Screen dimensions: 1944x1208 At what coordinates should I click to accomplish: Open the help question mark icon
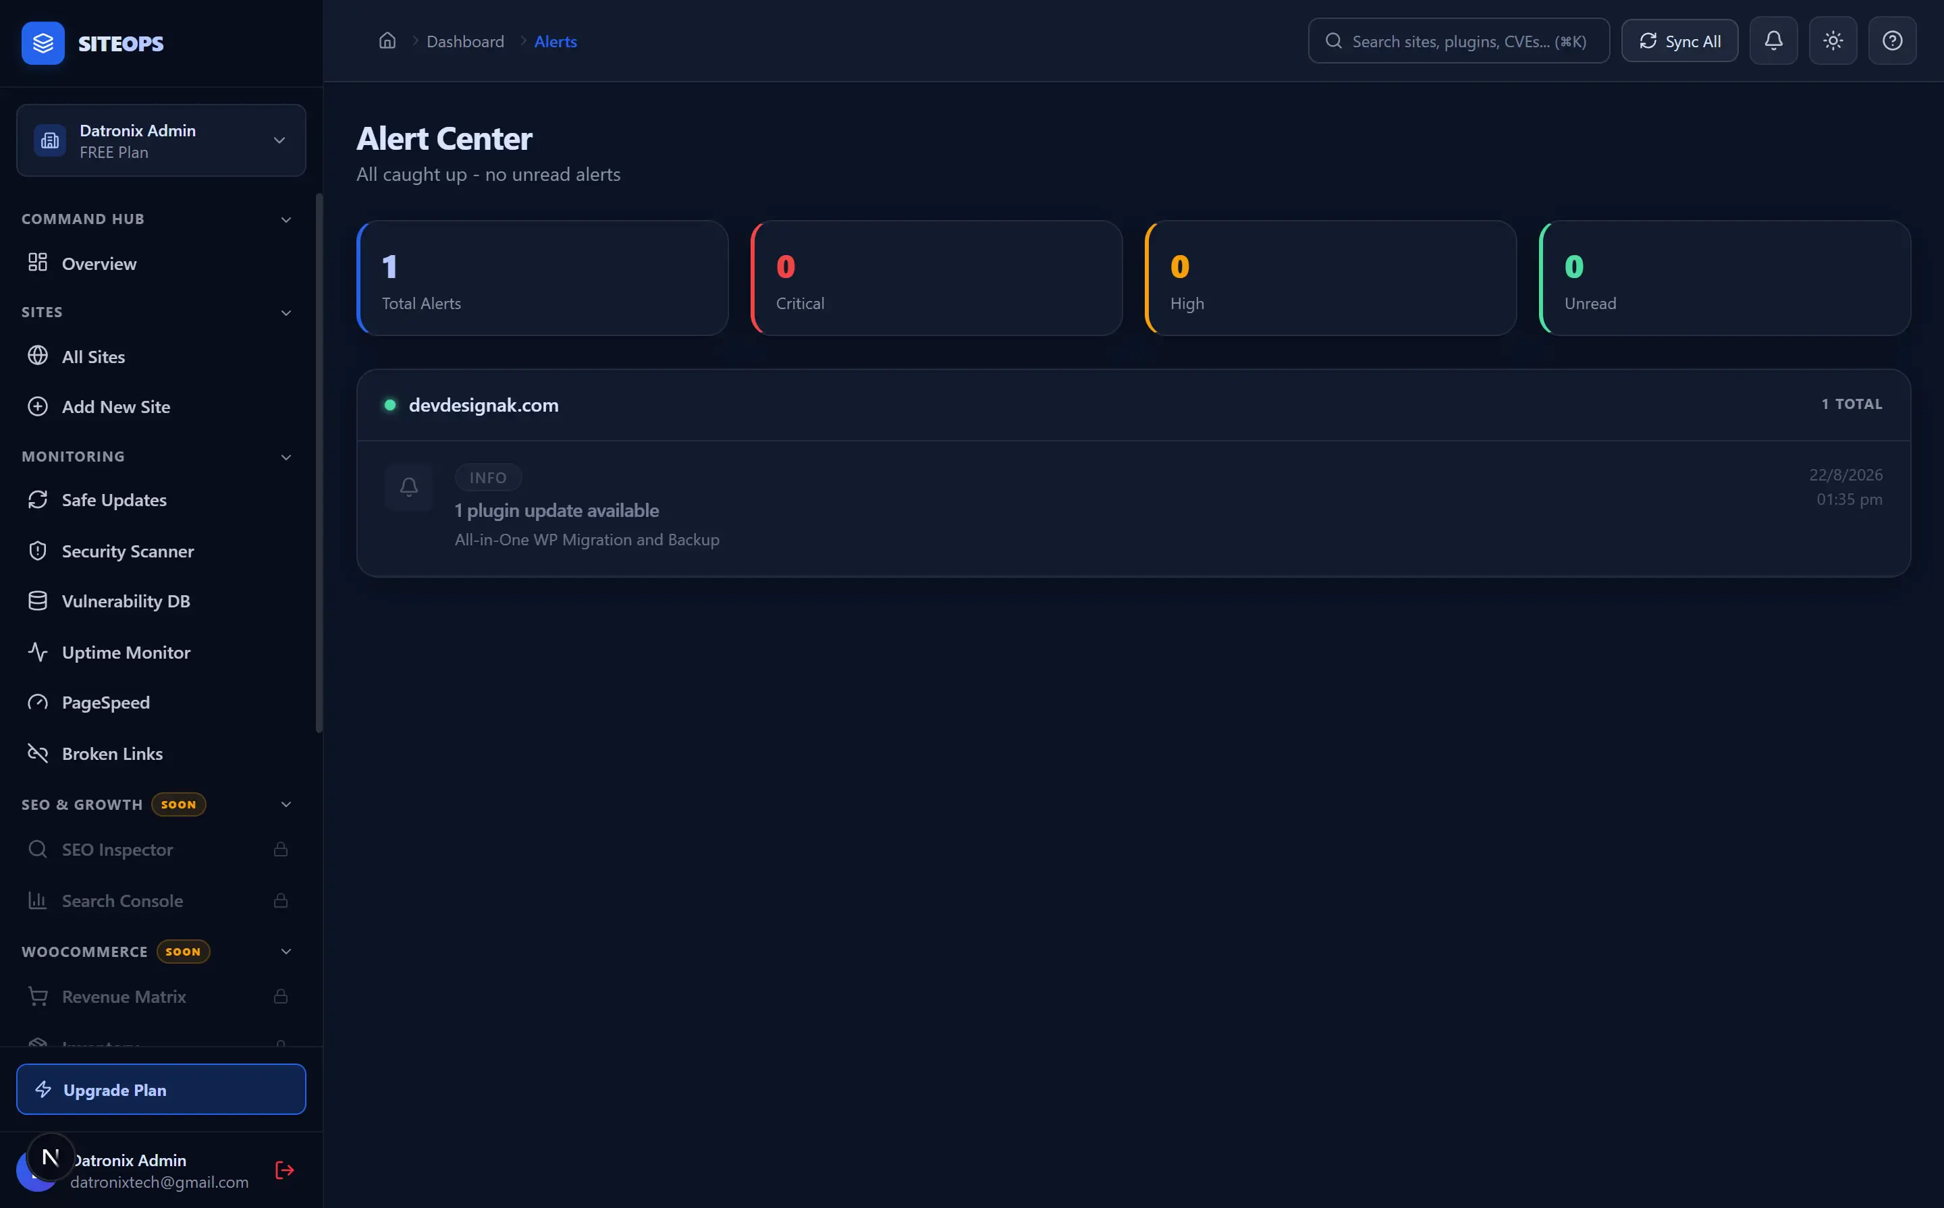[1892, 40]
